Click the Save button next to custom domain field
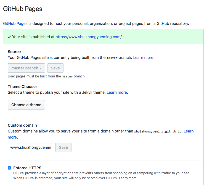 point(63,147)
